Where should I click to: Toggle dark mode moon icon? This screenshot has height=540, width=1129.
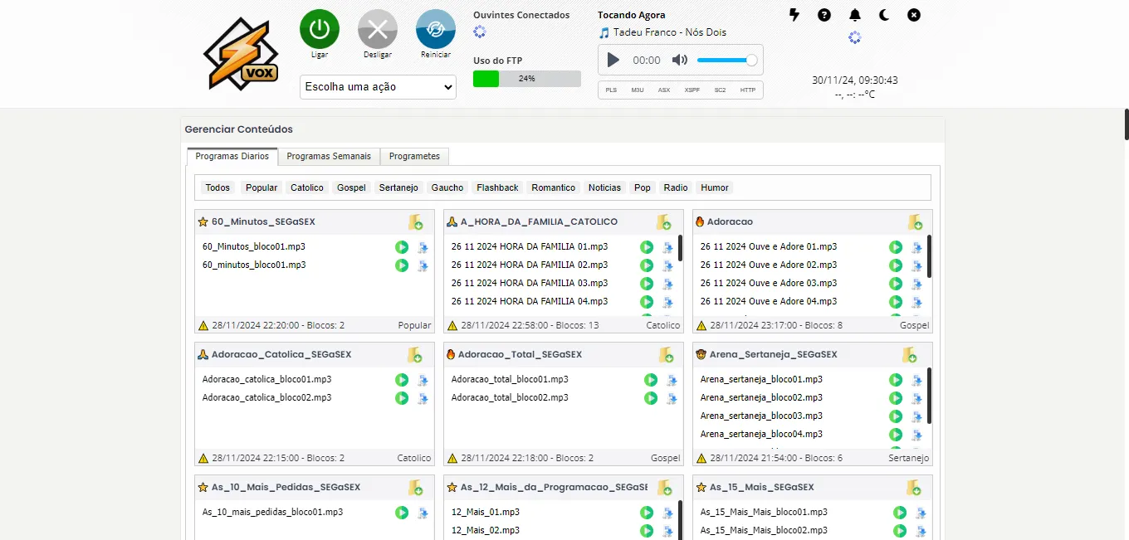(x=884, y=15)
